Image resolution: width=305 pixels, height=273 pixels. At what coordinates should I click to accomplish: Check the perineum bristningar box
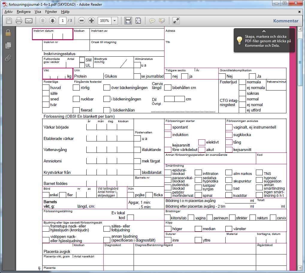coord(210,218)
